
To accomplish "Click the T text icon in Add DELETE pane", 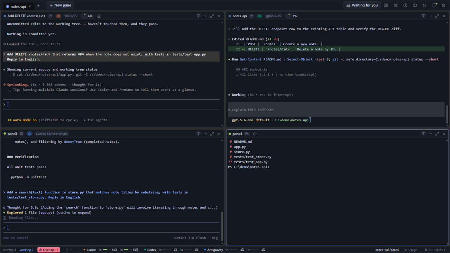I will pos(198,16).
